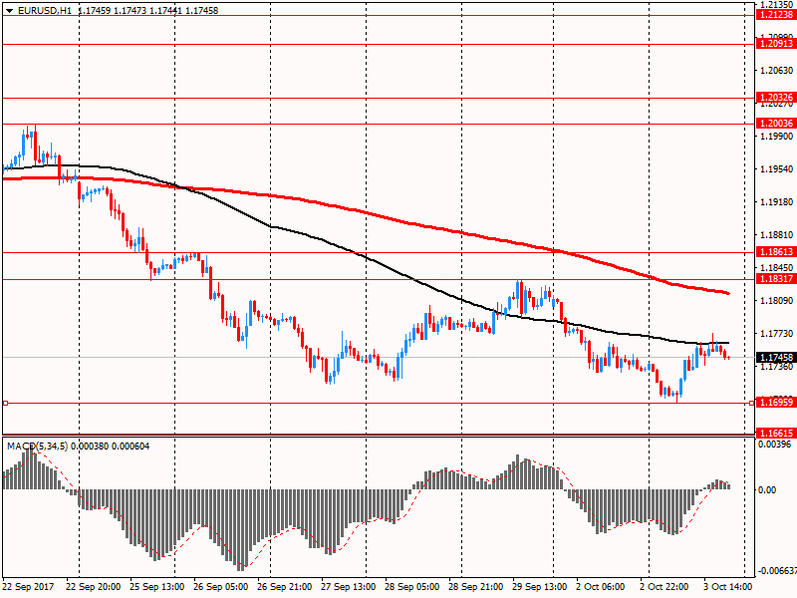This screenshot has width=797, height=598.
Task: Select the 1.21238 red price label
Action: coord(776,15)
